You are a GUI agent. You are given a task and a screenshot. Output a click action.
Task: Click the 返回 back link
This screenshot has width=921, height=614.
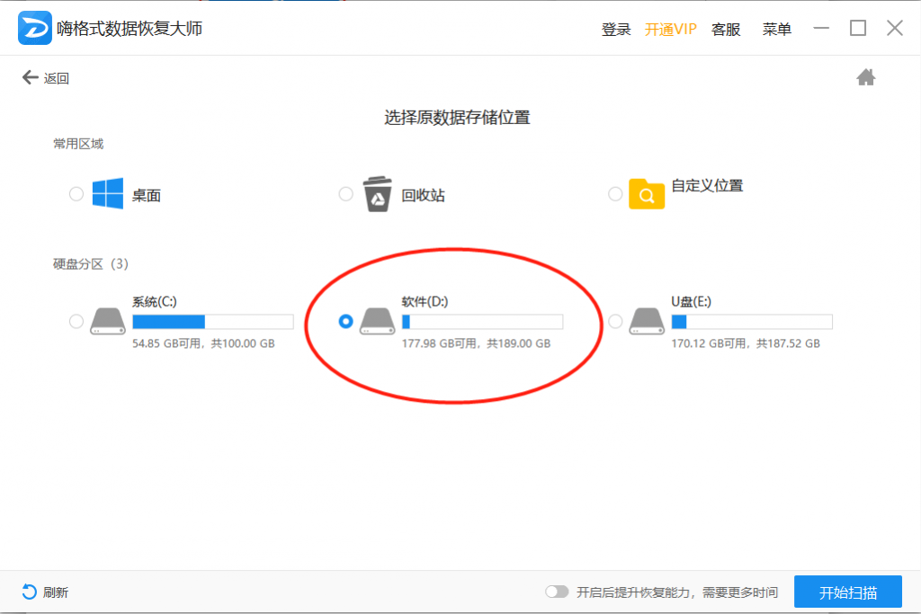pyautogui.click(x=57, y=78)
